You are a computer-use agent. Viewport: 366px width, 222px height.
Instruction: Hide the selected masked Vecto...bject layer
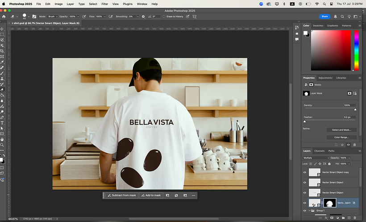pyautogui.click(x=304, y=203)
